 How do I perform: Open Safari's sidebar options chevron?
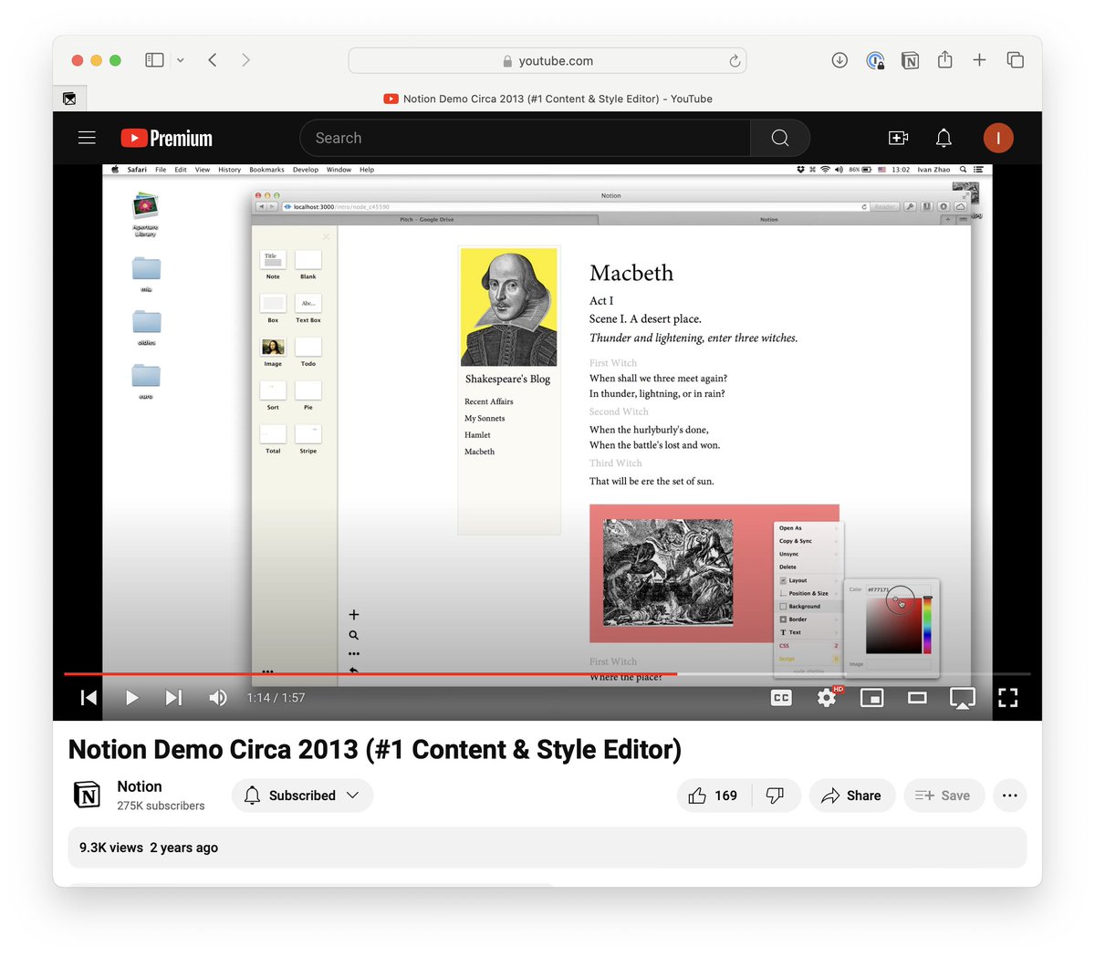[x=180, y=59]
